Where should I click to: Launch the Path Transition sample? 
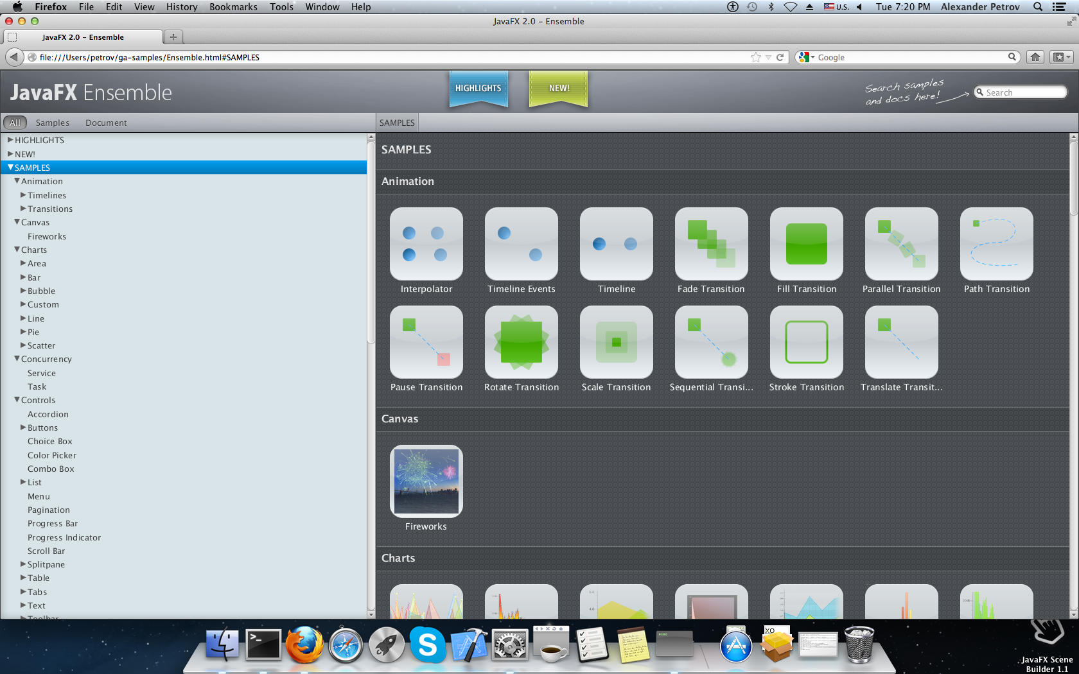(x=996, y=244)
